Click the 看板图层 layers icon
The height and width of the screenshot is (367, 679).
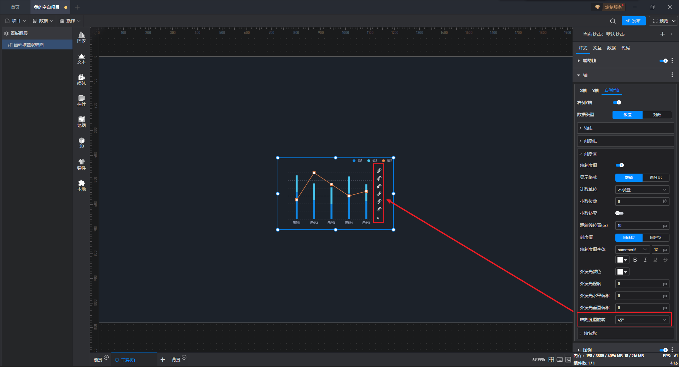(6, 34)
